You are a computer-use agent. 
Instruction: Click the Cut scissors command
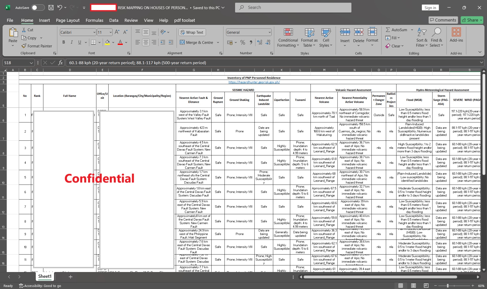[27, 30]
